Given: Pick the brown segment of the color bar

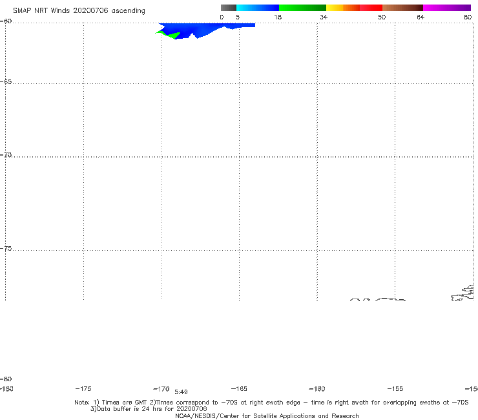Looking at the screenshot, I should coord(402,8).
